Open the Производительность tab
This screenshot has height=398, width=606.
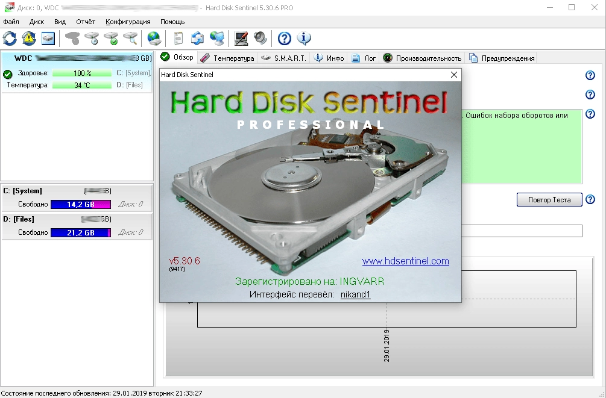tap(423, 58)
